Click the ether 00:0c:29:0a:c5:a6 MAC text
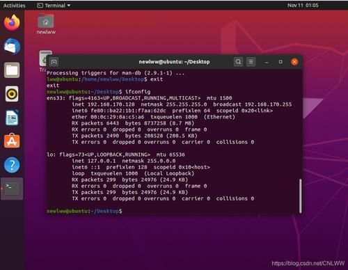 tap(108, 117)
